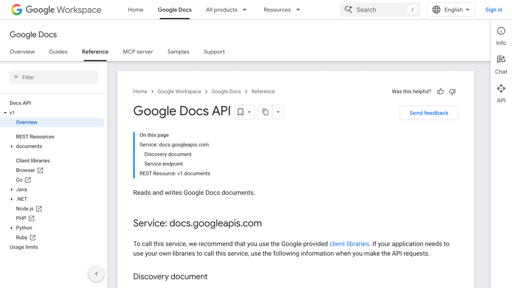The height and width of the screenshot is (288, 512).
Task: Jump to Discovery document in page contents
Action: [168, 154]
